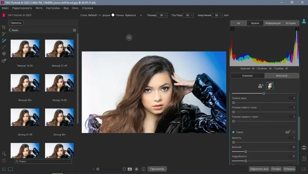Open the help question mark icon
This screenshot has width=308, height=174.
[4, 160]
